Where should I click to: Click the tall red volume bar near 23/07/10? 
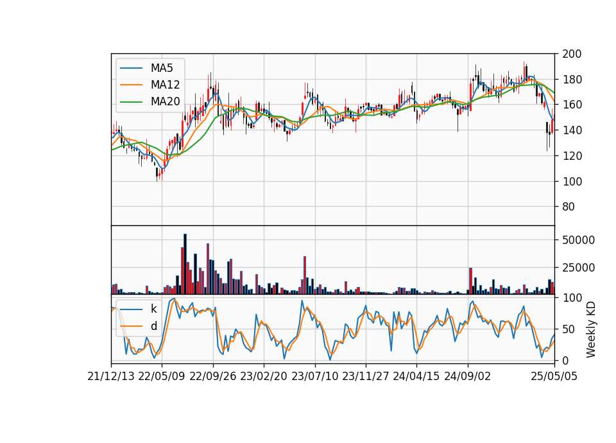(304, 275)
